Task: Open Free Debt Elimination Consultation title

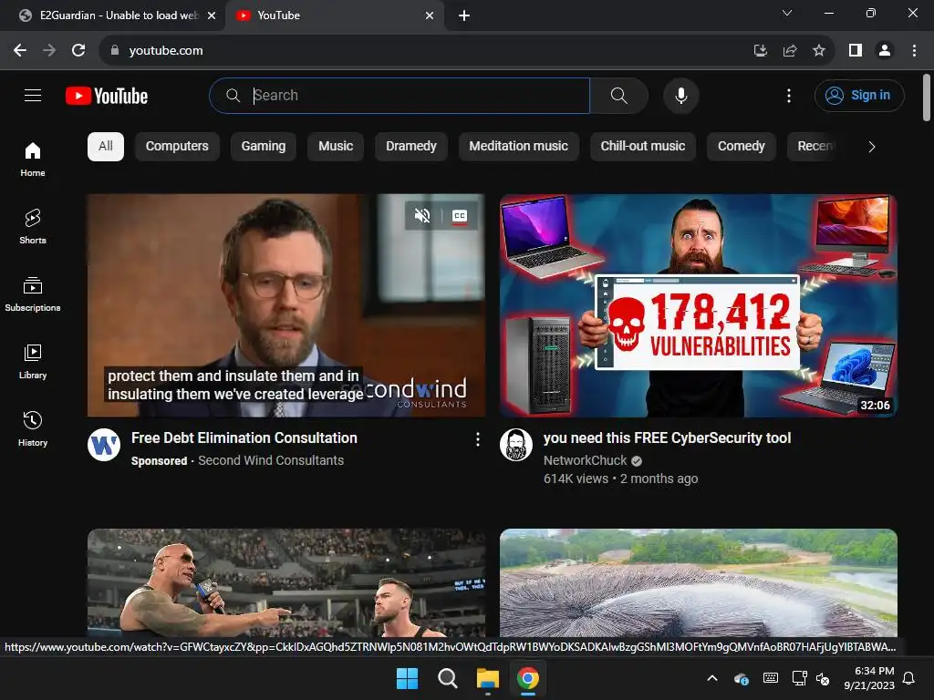Action: (x=244, y=438)
